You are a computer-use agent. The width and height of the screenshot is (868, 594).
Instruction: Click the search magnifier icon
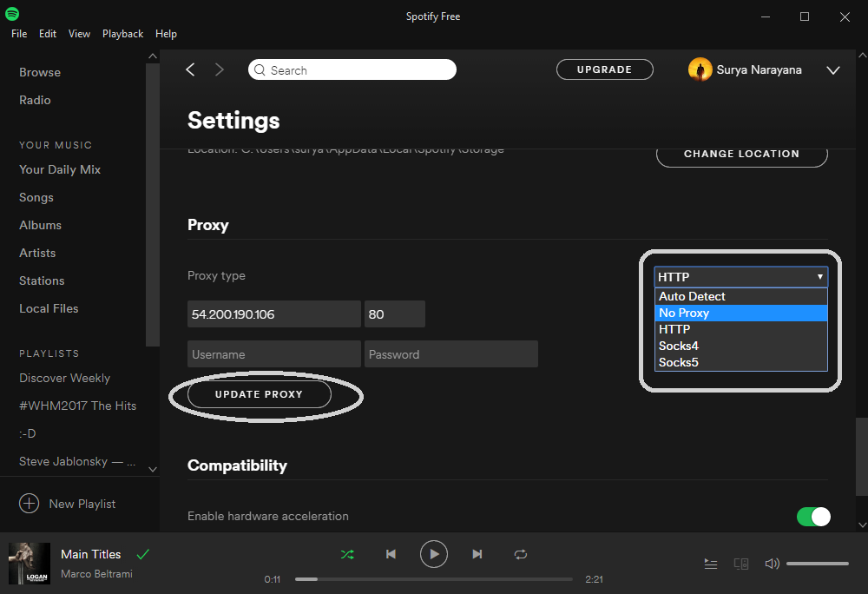(260, 69)
